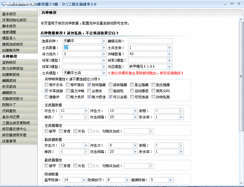Enable the 惊吓步兵 checkbox
Screen dimensions: 244x187
47,85
